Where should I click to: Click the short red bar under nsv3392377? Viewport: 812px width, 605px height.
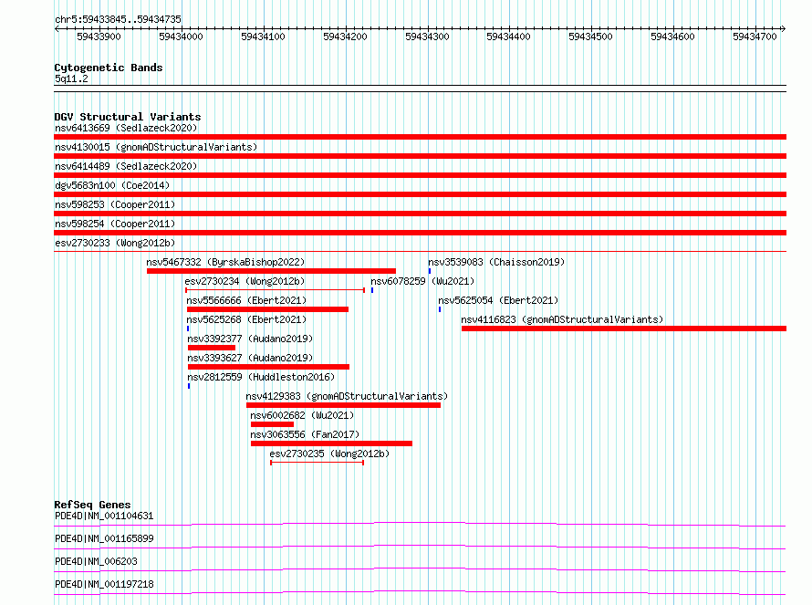212,348
